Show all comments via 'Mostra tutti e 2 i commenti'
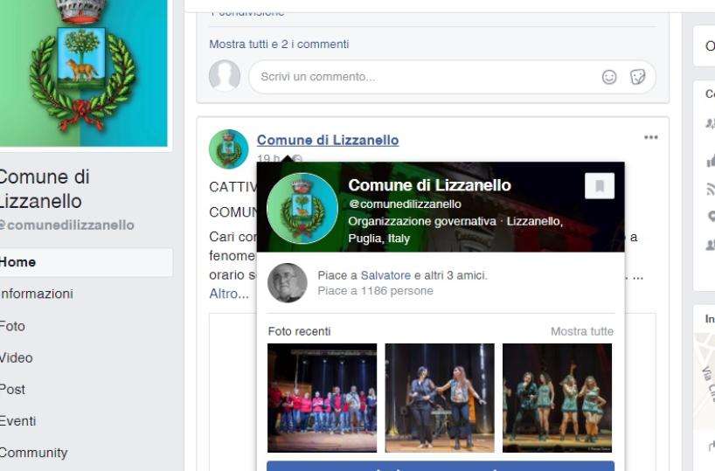The width and height of the screenshot is (715, 471). [279, 45]
